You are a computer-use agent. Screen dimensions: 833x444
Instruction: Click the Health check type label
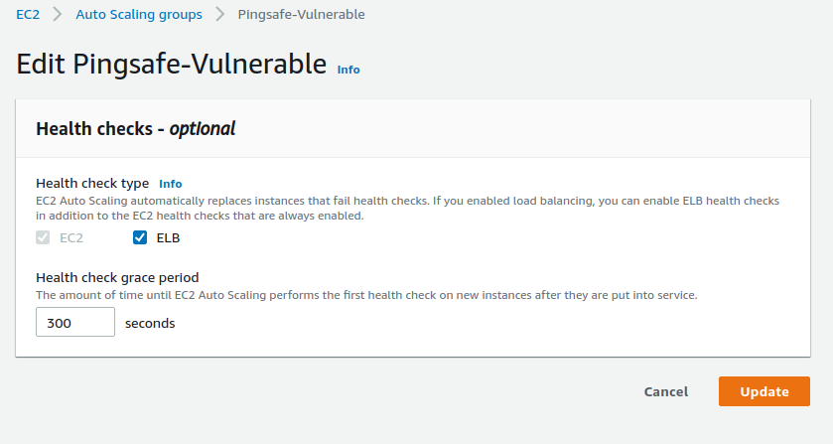click(92, 184)
